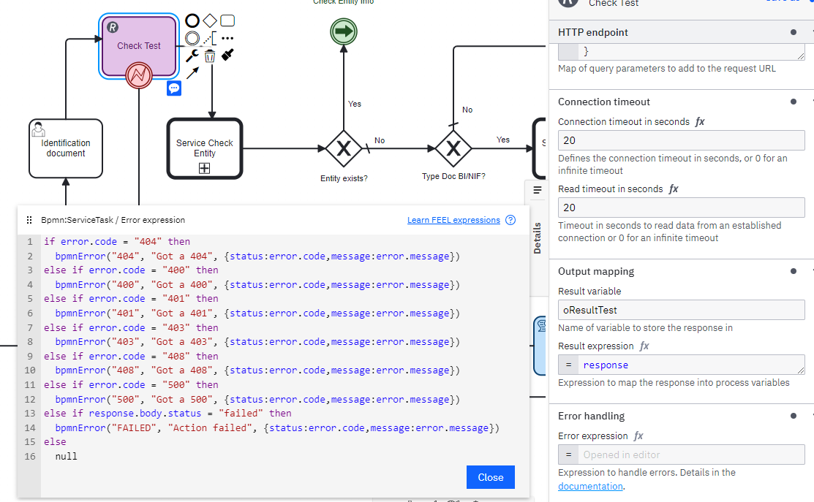Toggle FEEL for Result expression
The height and width of the screenshot is (502, 814).
coord(644,346)
